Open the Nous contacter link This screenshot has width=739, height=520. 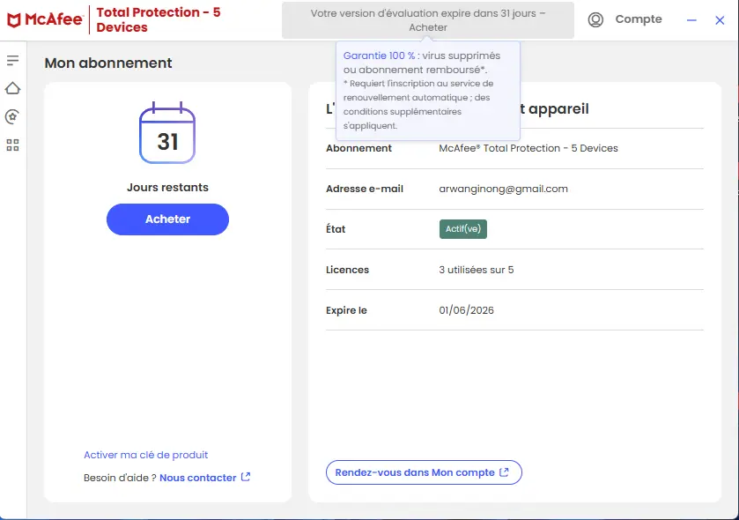pos(198,478)
